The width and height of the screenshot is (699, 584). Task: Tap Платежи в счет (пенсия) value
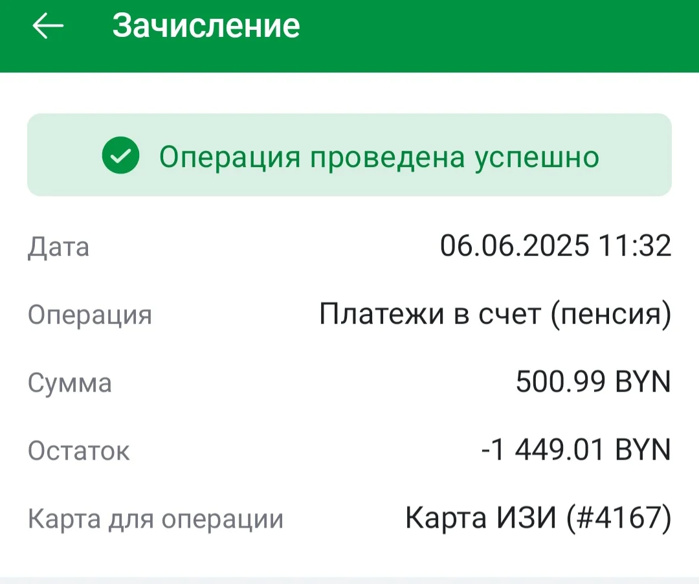coord(495,314)
